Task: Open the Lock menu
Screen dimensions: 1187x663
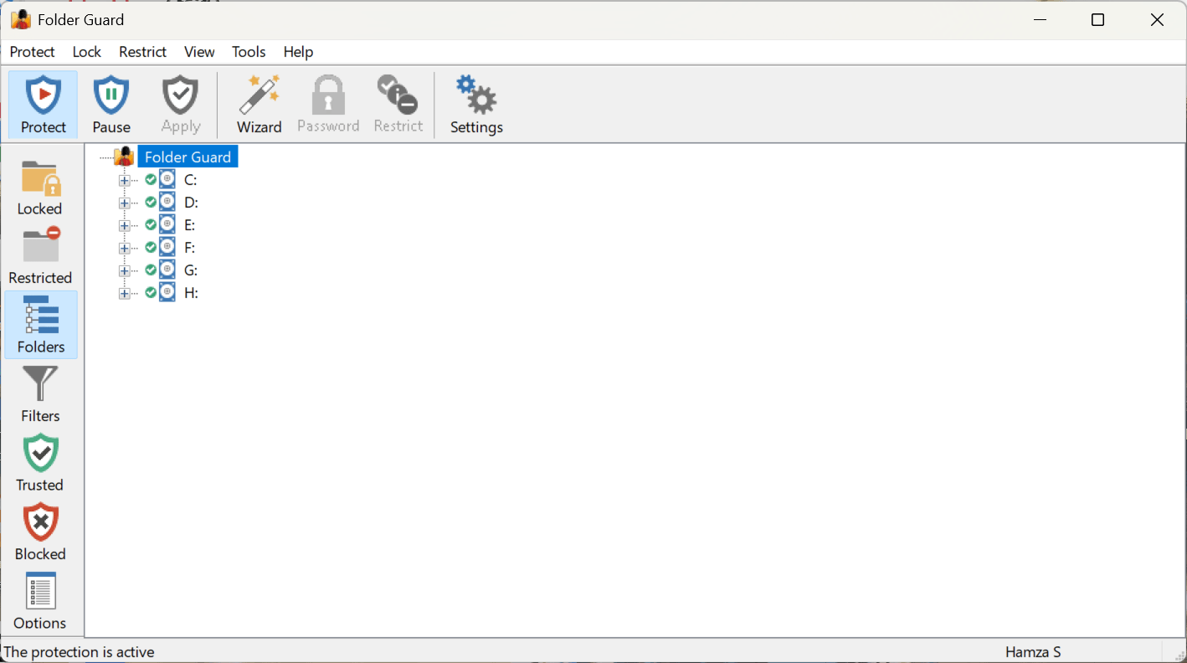Action: (87, 52)
